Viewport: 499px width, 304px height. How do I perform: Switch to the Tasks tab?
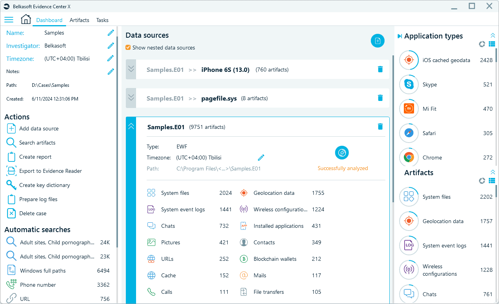tap(102, 20)
